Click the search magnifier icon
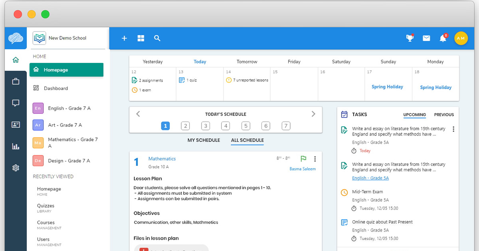This screenshot has height=251, width=479. [x=157, y=38]
